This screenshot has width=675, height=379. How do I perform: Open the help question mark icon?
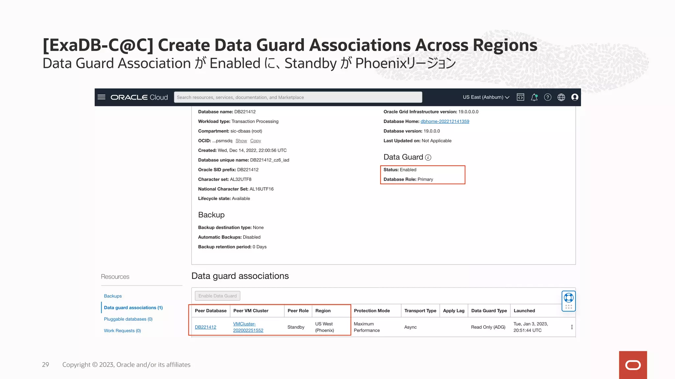point(548,97)
